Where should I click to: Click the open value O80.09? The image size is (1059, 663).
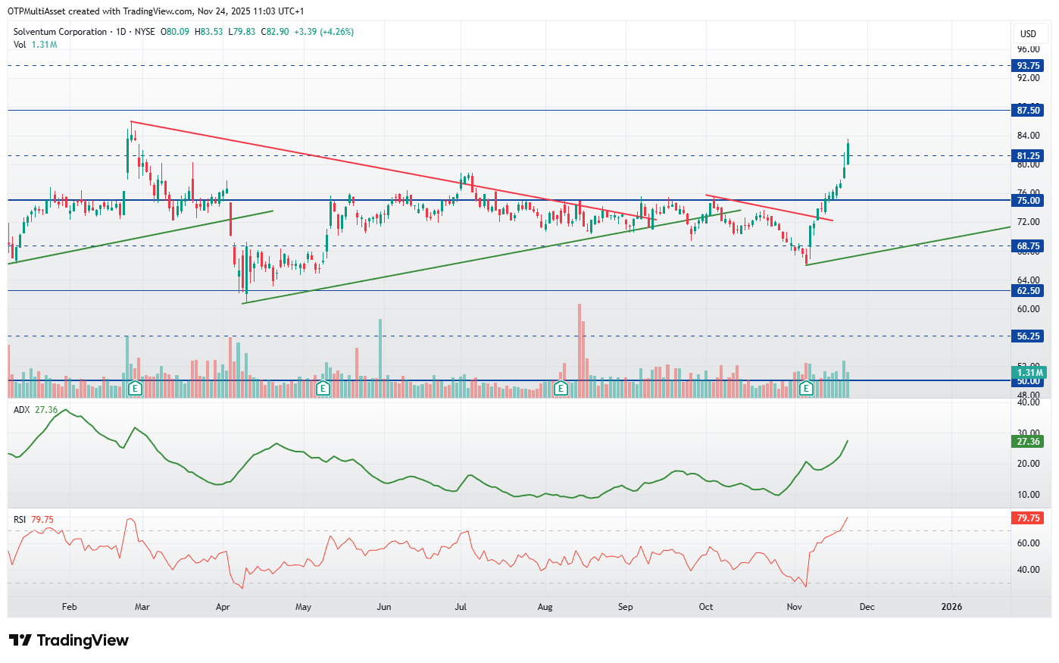176,32
